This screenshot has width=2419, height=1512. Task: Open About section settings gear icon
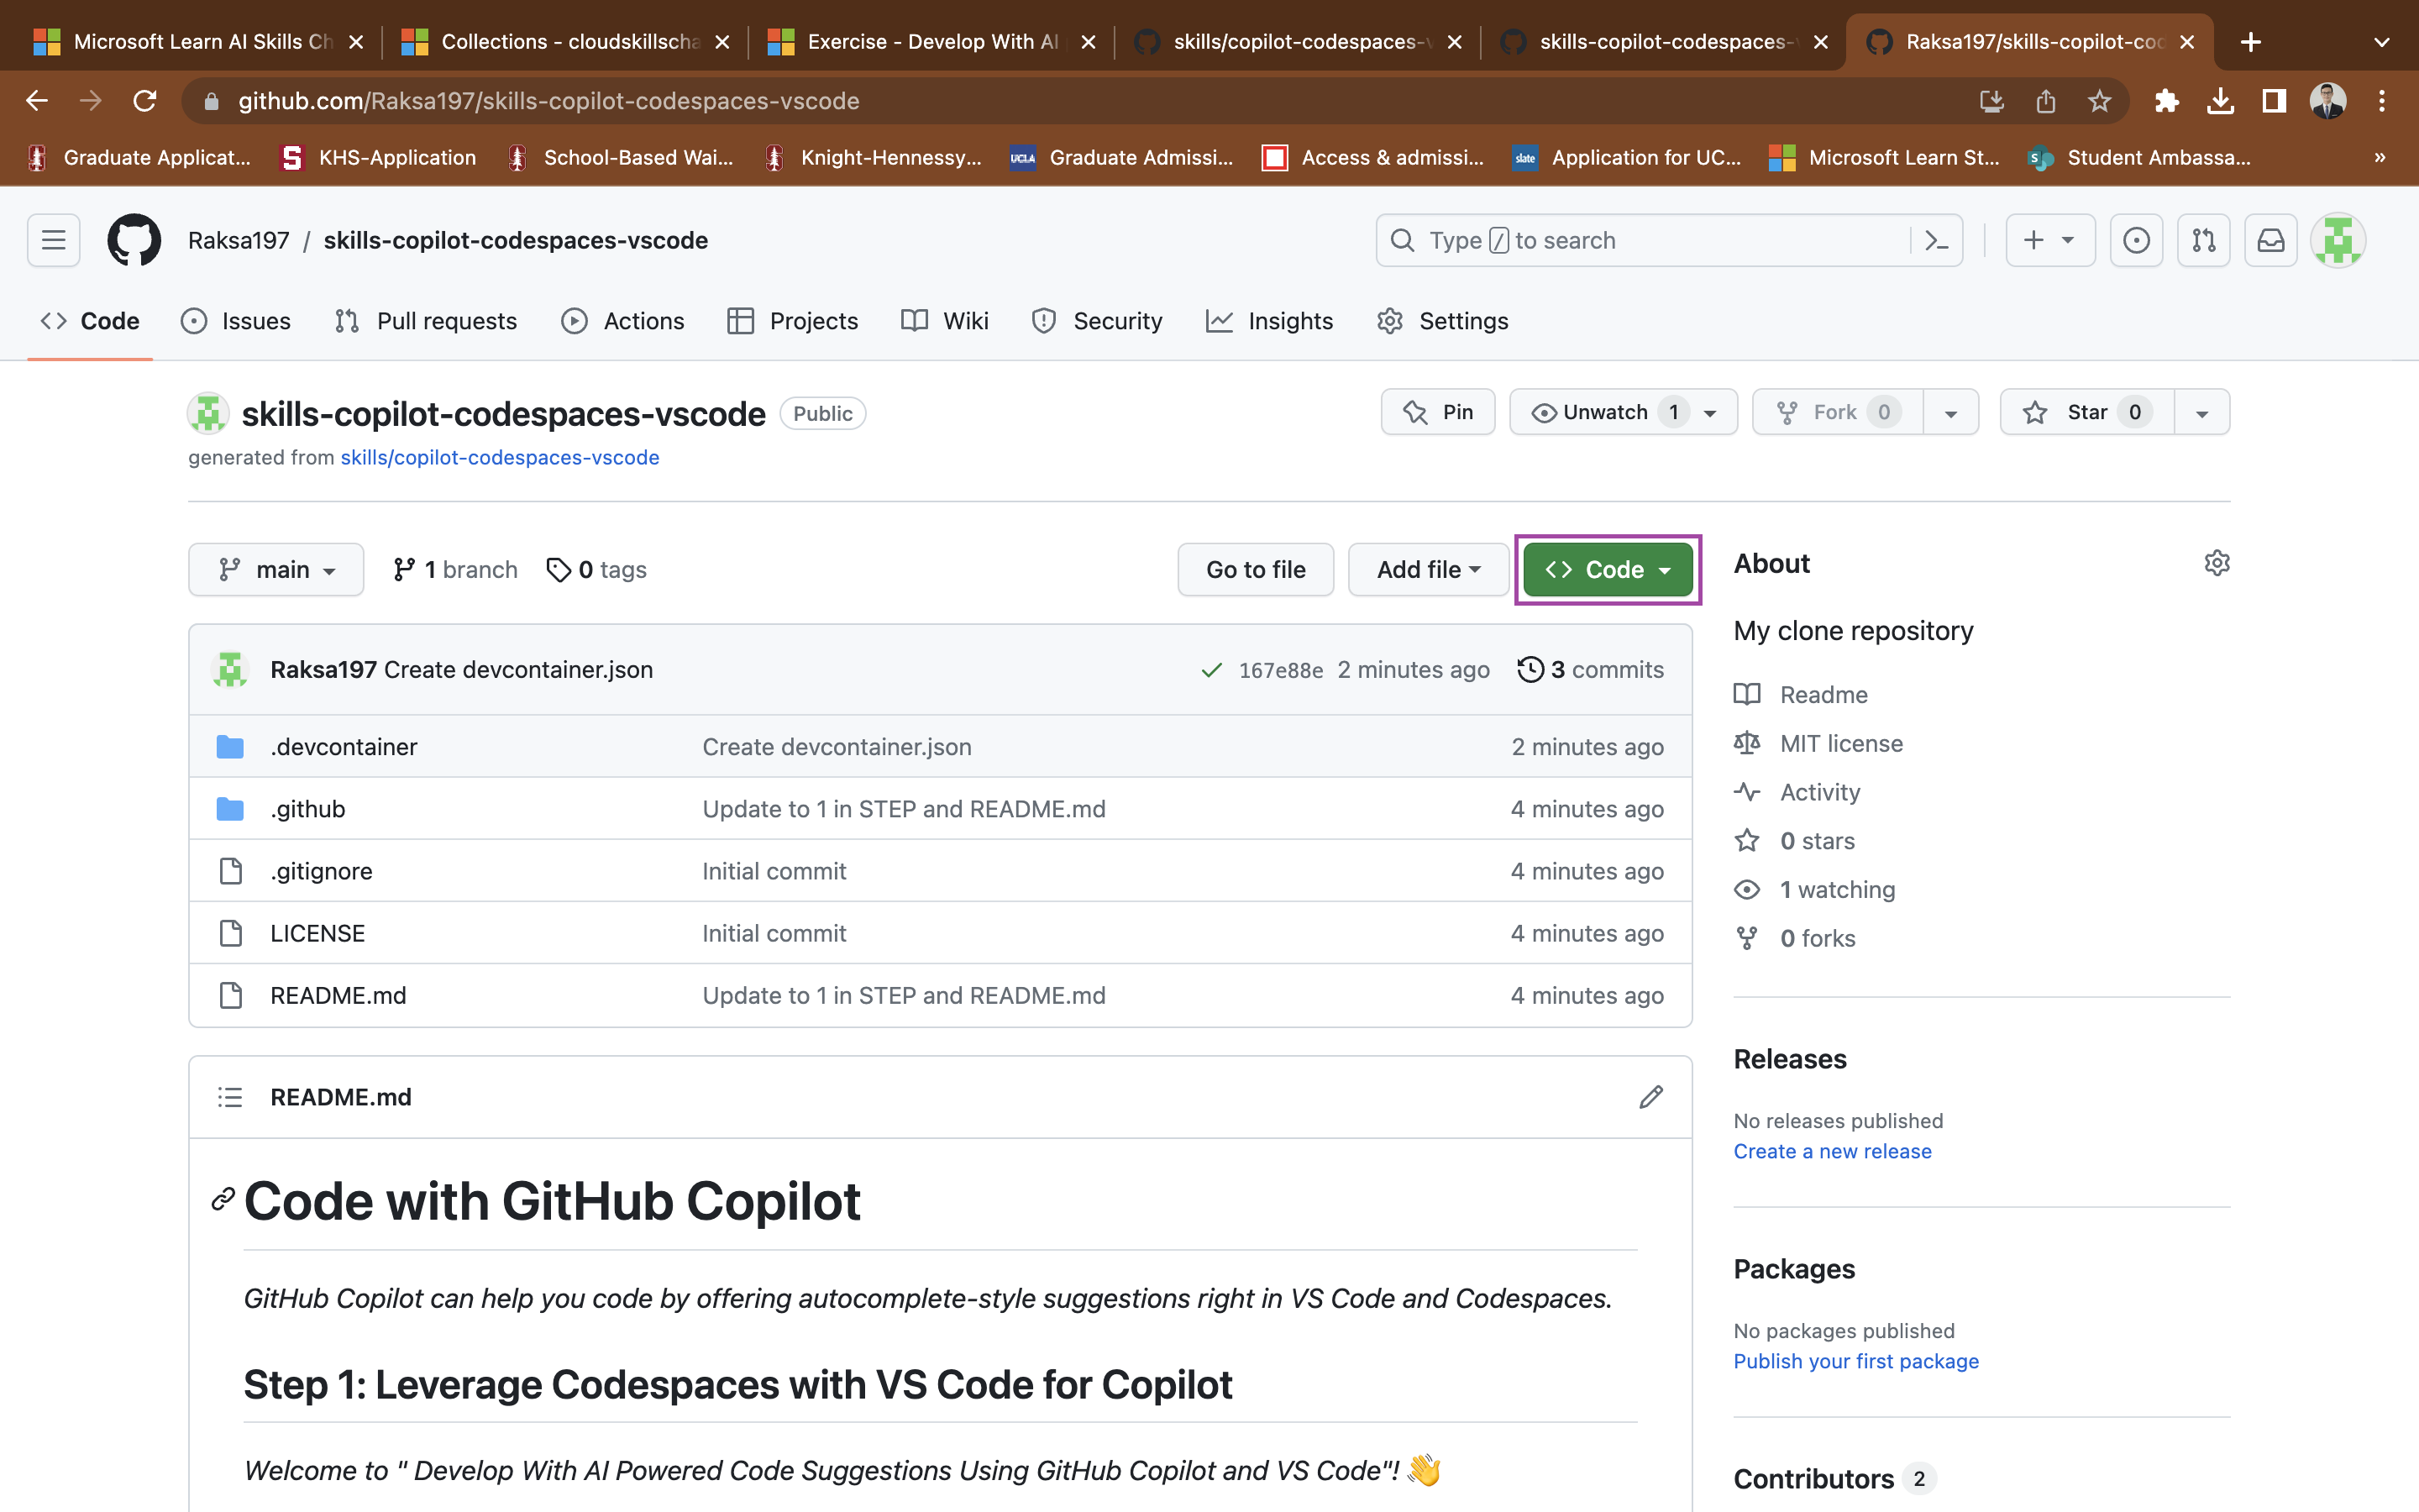(x=2217, y=563)
